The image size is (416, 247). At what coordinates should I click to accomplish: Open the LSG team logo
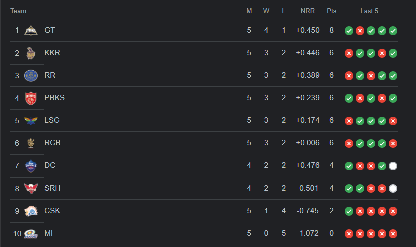tap(31, 121)
